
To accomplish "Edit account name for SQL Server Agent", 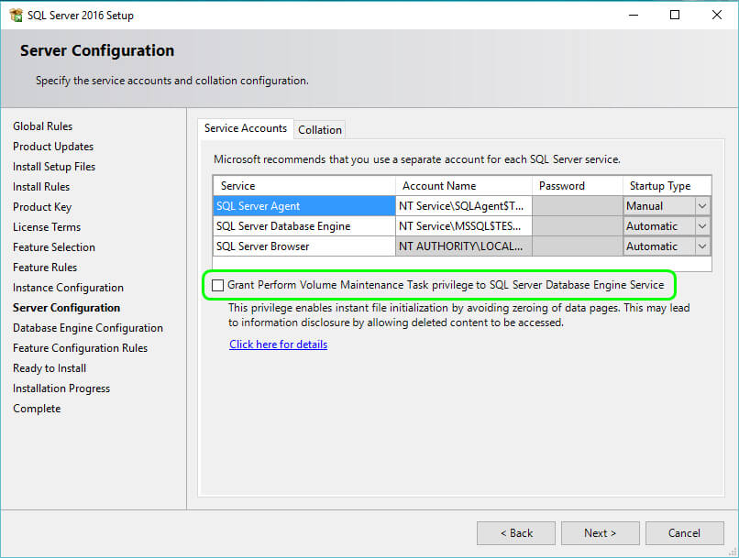I will 464,206.
